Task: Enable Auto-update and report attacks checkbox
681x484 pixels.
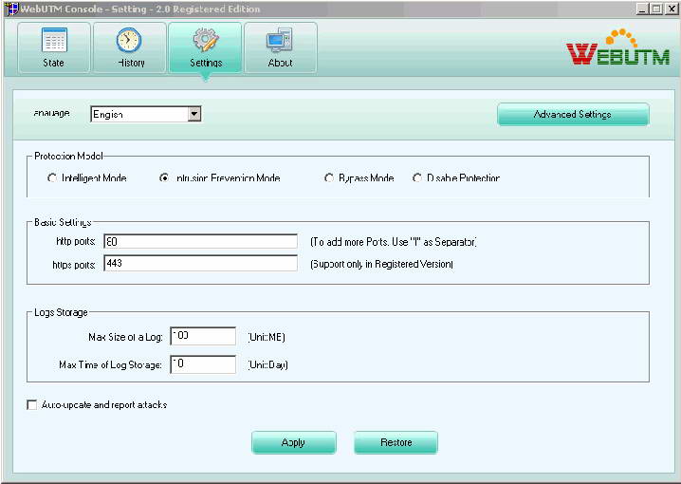Action: (31, 405)
